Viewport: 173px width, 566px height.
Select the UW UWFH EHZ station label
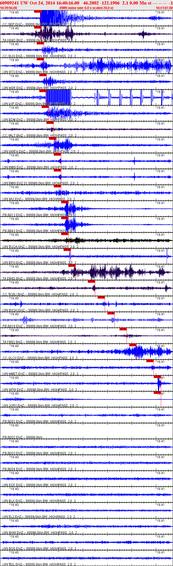coord(41,151)
